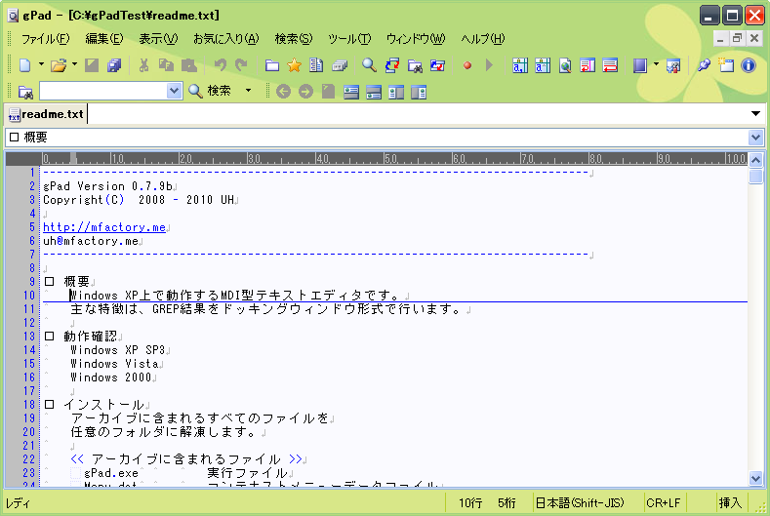Click the grep folder search icon beside search box
Image resolution: width=770 pixels, height=516 pixels.
click(25, 92)
